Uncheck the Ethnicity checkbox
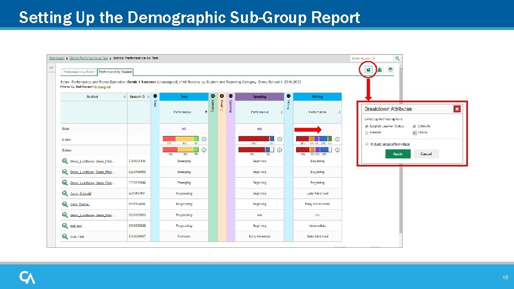This screenshot has height=289, width=514. [x=414, y=126]
